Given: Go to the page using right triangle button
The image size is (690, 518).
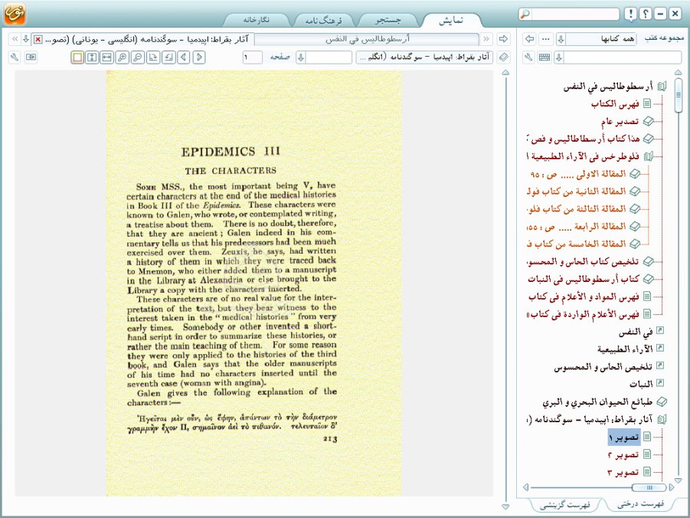Looking at the screenshot, I should point(199,57).
